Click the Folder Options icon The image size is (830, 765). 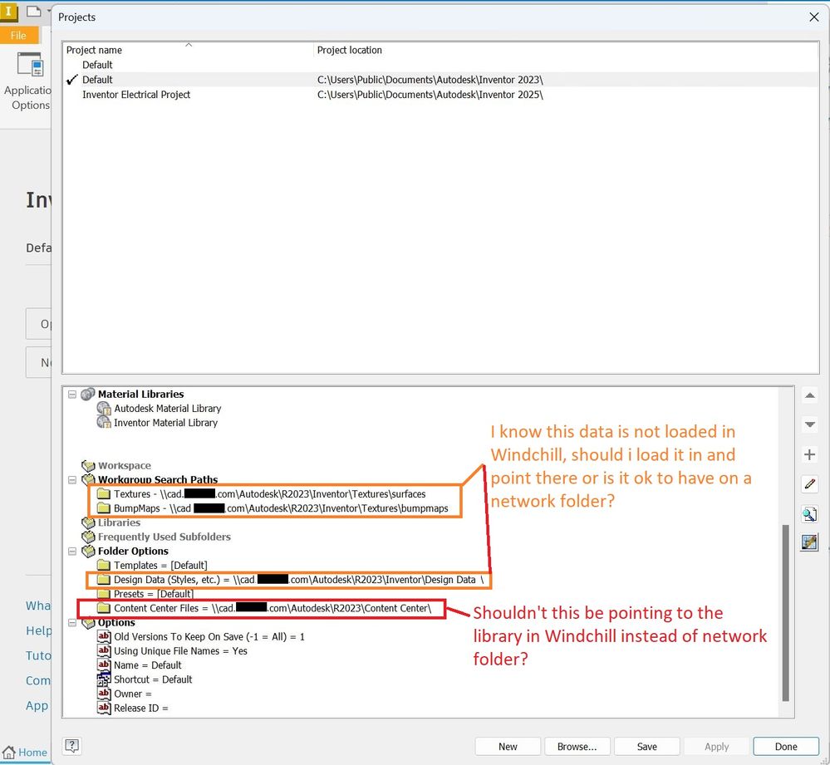(88, 552)
